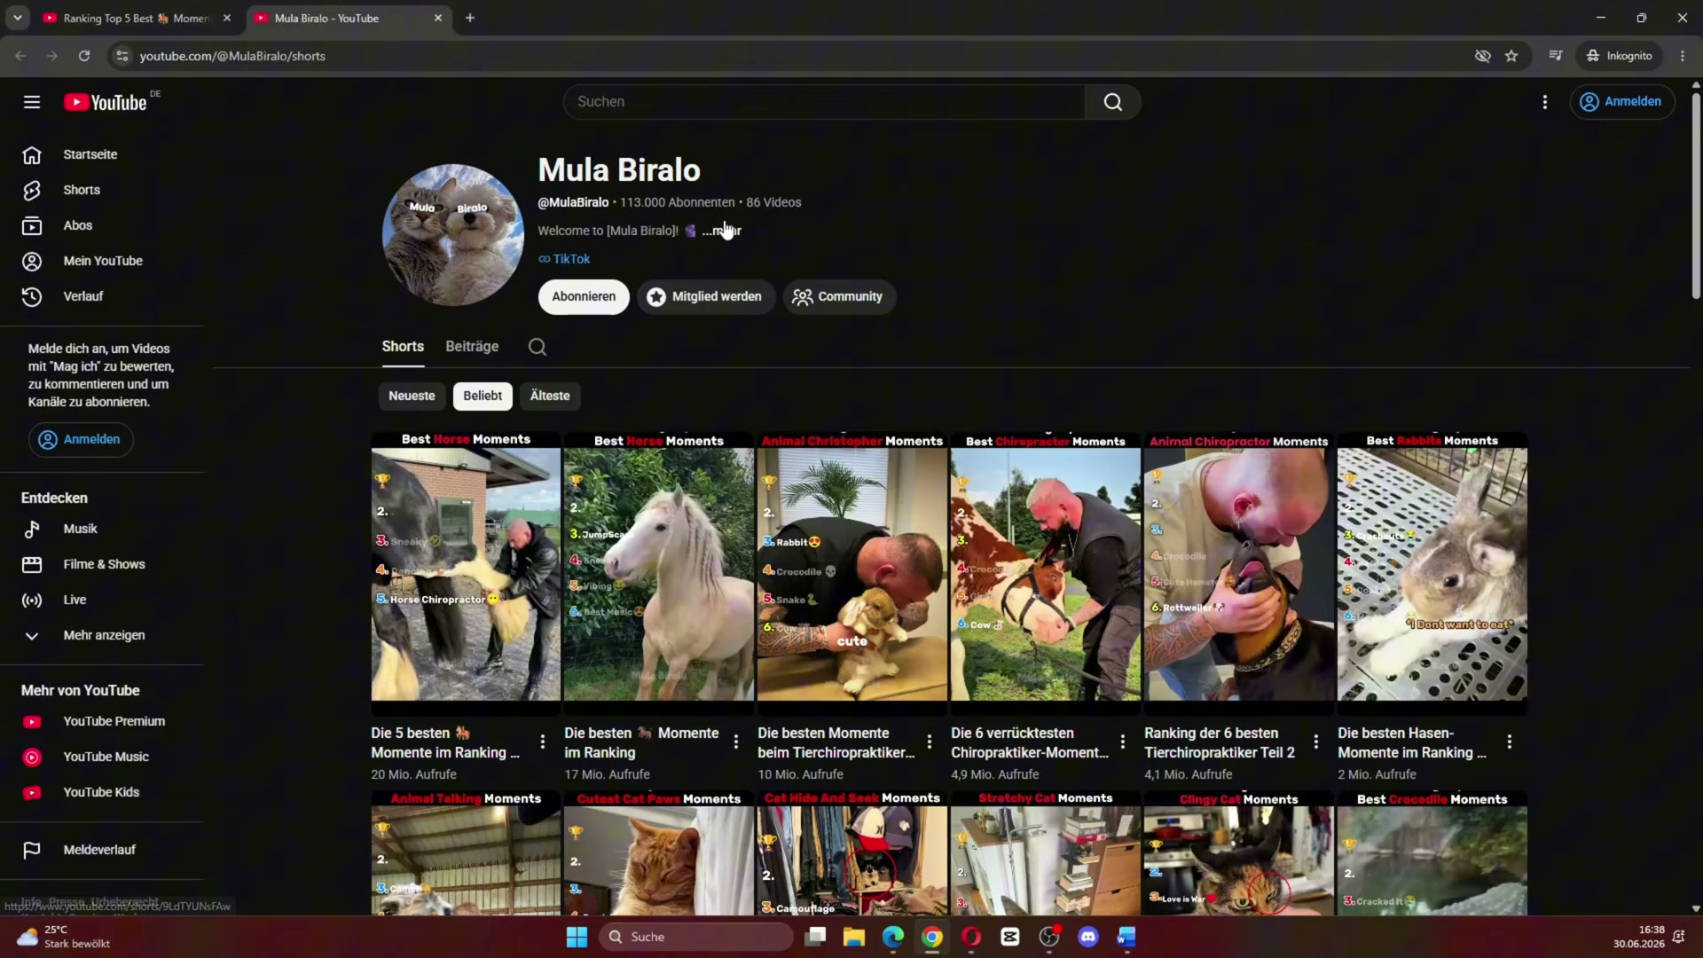Open options for 'Tierchiropraktiker Teil 2' short
This screenshot has width=1703, height=958.
(x=1315, y=742)
